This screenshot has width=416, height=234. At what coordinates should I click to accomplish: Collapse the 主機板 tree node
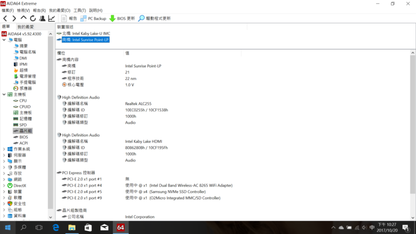pyautogui.click(x=4, y=94)
